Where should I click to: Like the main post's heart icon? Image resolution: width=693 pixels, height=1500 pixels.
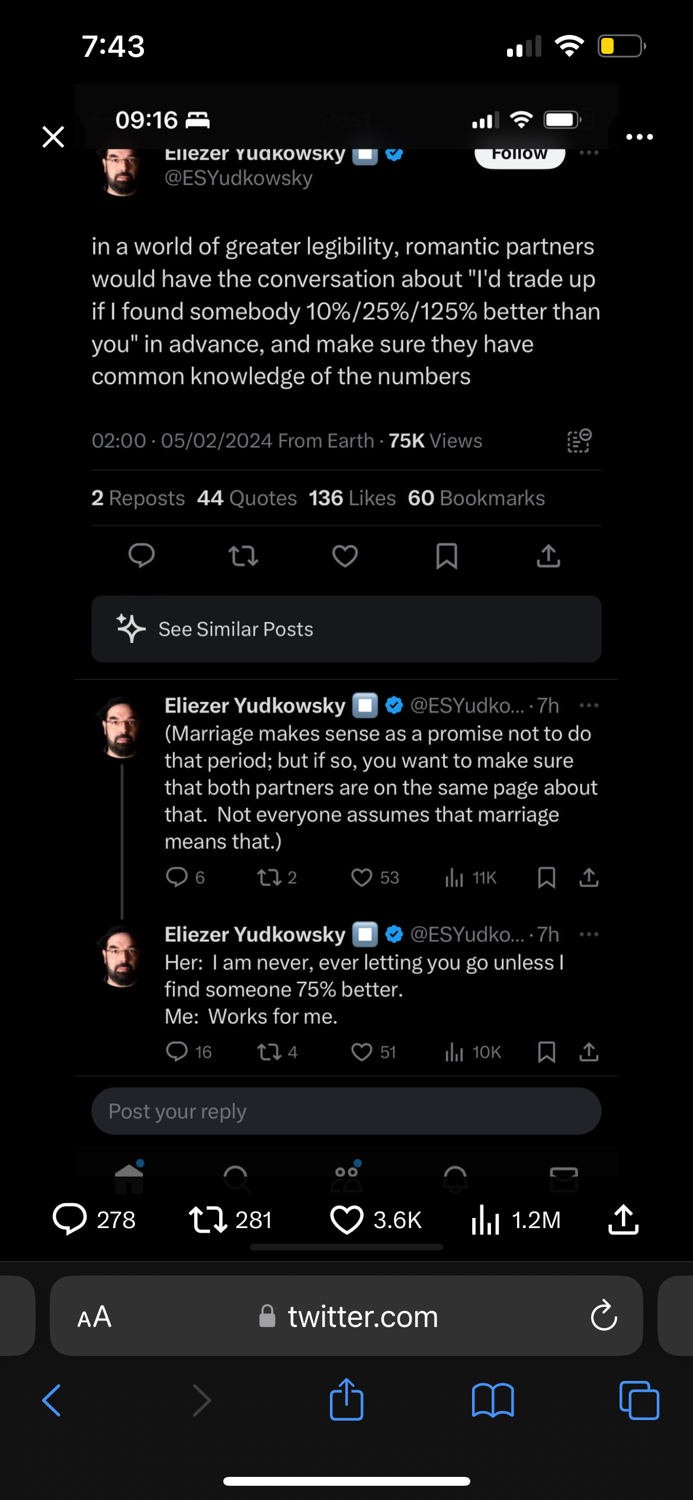345,556
